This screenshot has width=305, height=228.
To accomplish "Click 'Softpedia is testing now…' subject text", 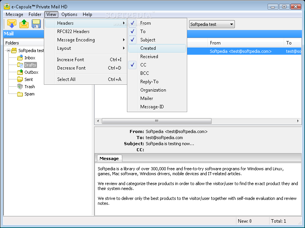I will 170,144.
